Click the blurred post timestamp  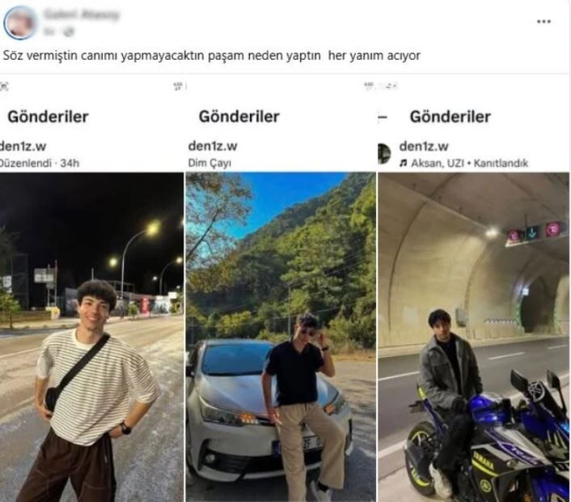(49, 32)
